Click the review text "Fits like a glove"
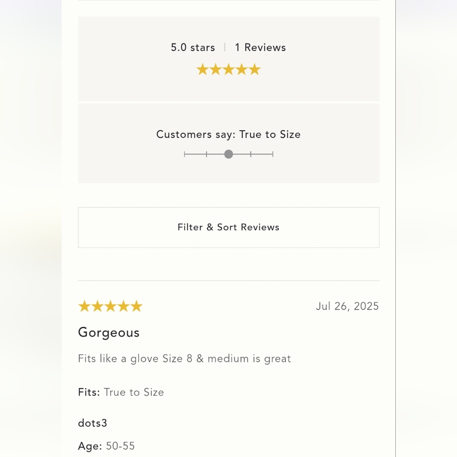 tap(184, 359)
